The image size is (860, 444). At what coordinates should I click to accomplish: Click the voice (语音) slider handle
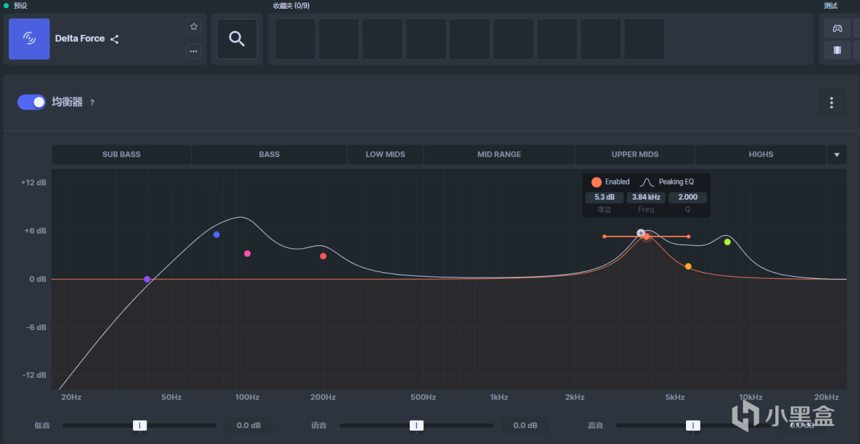click(x=417, y=425)
